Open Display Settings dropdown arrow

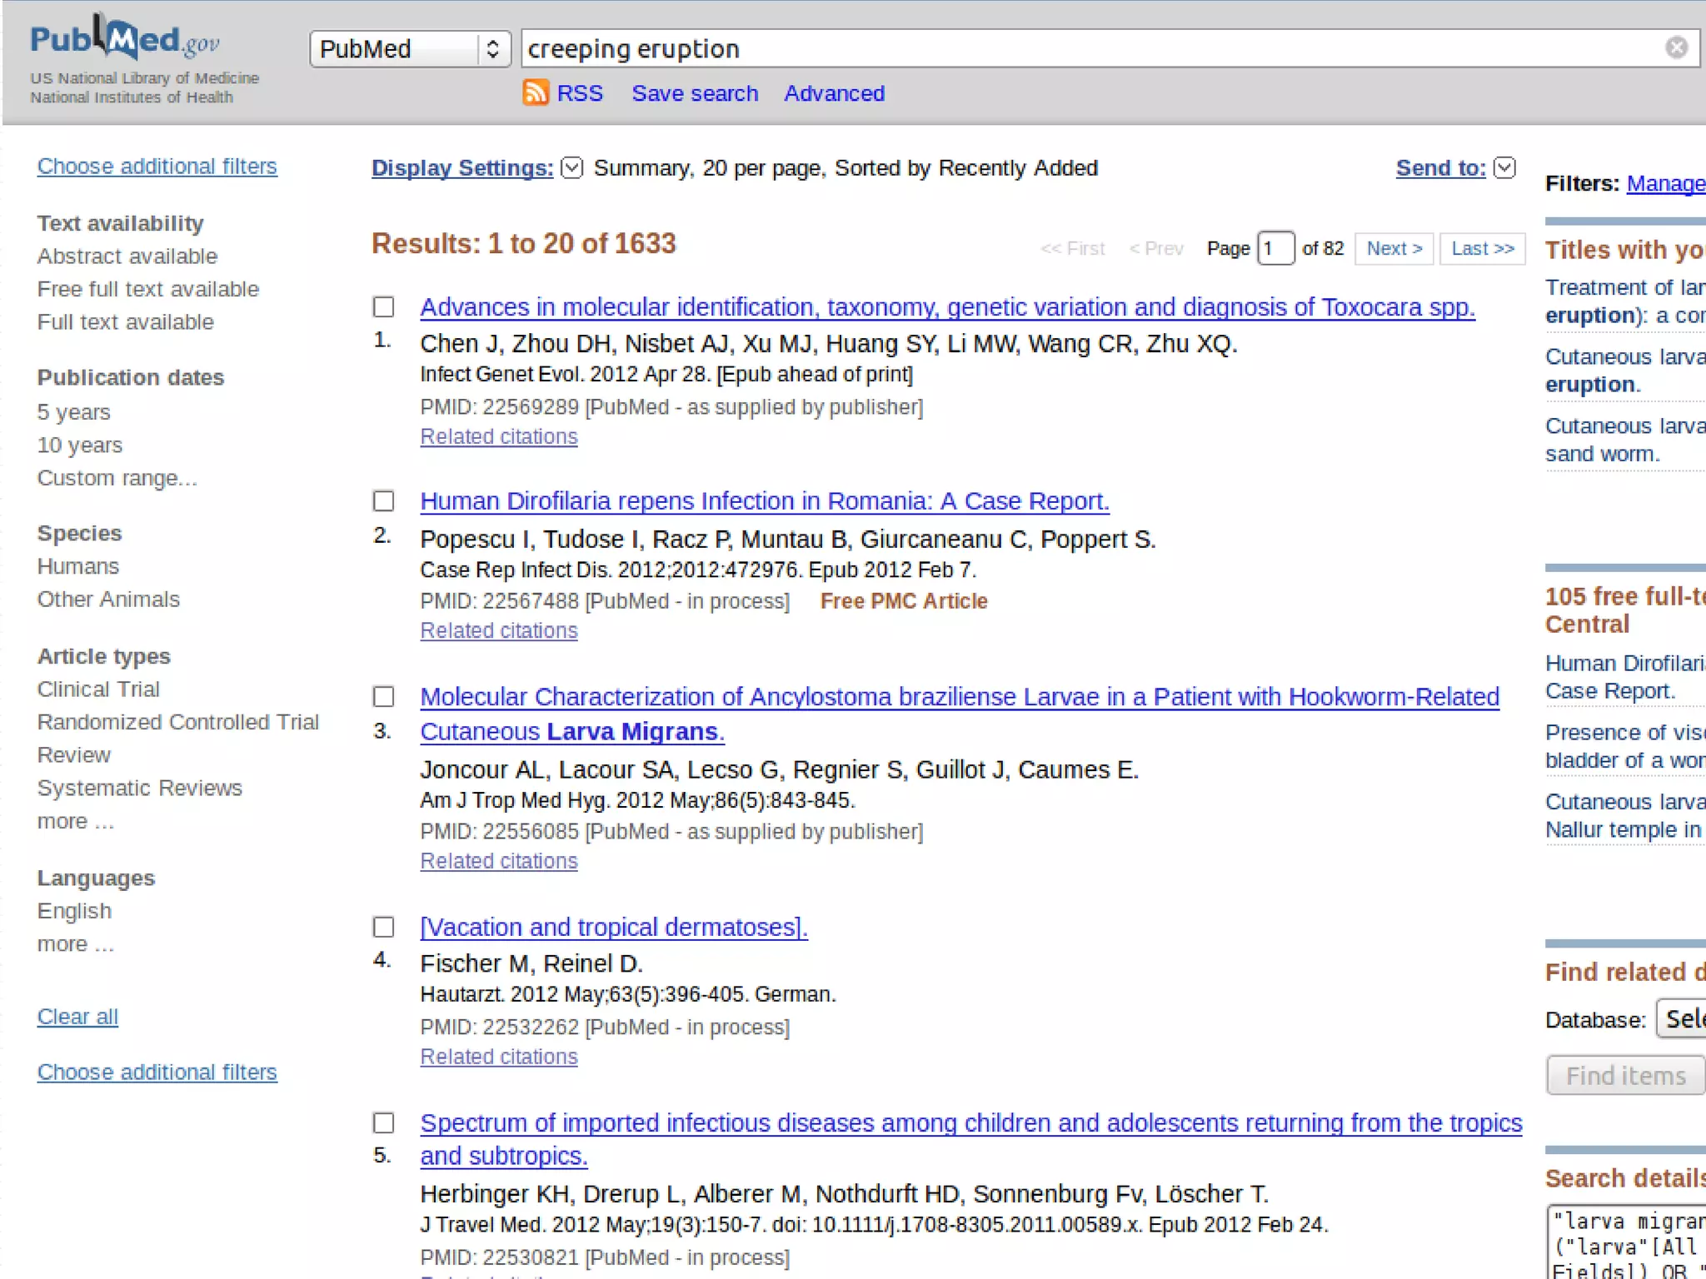click(571, 168)
